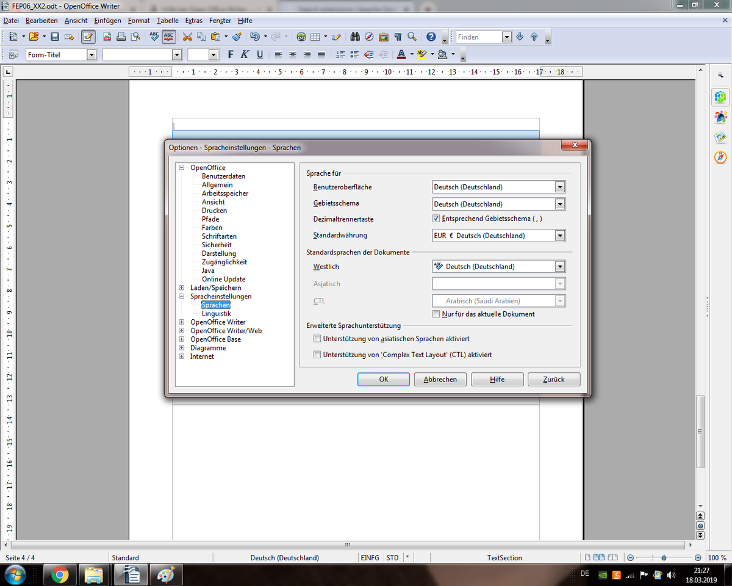Center-align the paragraph
This screenshot has height=586, width=732.
click(x=293, y=54)
